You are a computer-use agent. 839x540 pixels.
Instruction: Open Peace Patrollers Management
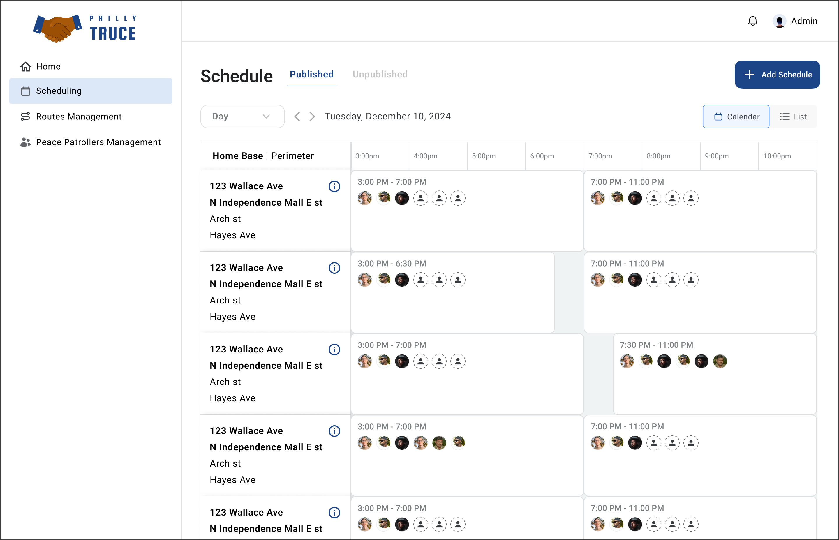point(91,142)
